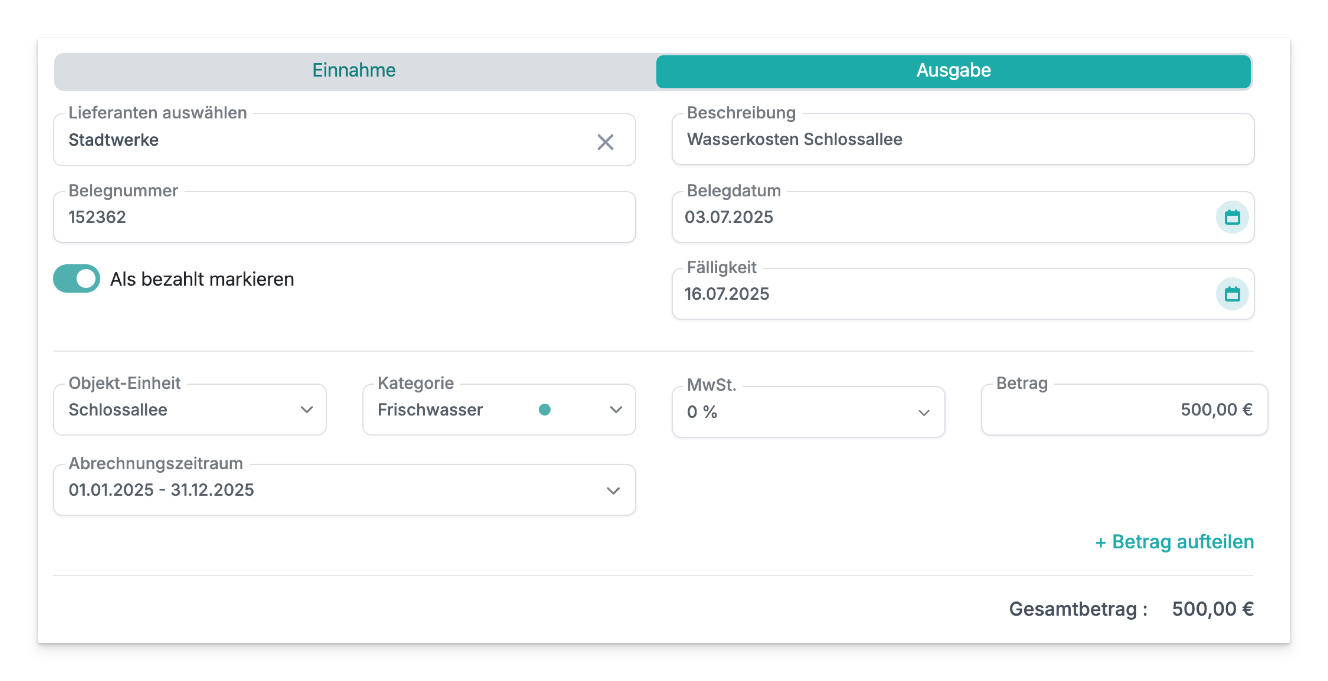Open the Fälligkeit calendar picker
Image resolution: width=1328 pixels, height=681 pixels.
coord(1232,294)
